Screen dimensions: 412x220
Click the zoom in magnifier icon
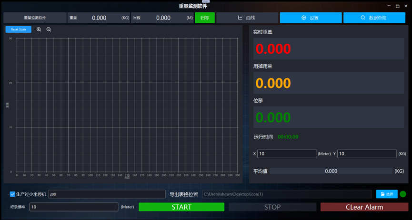tap(39, 29)
